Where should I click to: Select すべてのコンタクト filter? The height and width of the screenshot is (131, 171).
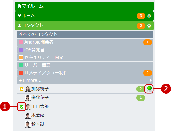click(x=85, y=35)
